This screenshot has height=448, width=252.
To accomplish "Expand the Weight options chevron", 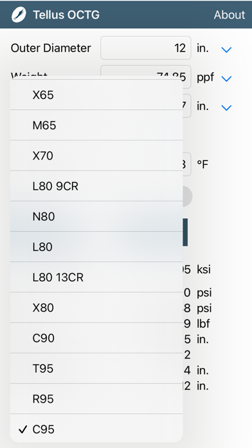I will click(x=226, y=79).
